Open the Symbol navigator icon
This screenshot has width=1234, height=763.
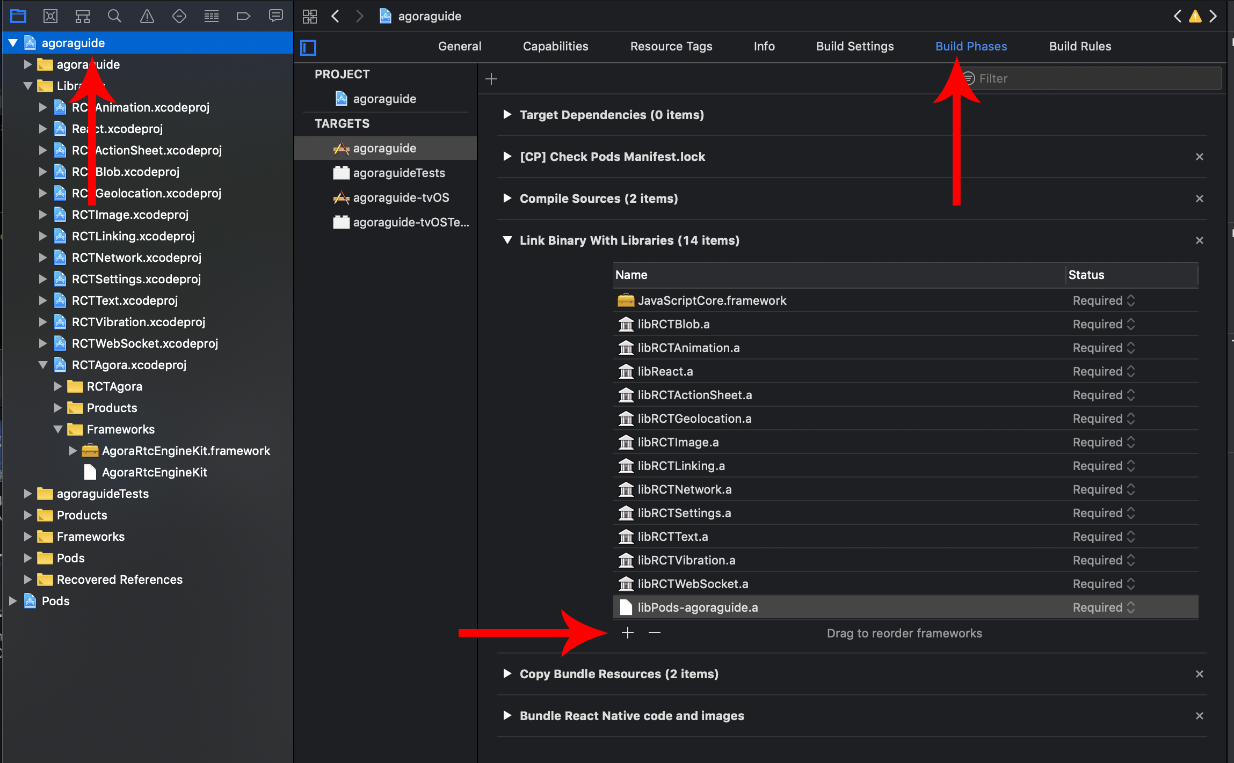click(83, 16)
